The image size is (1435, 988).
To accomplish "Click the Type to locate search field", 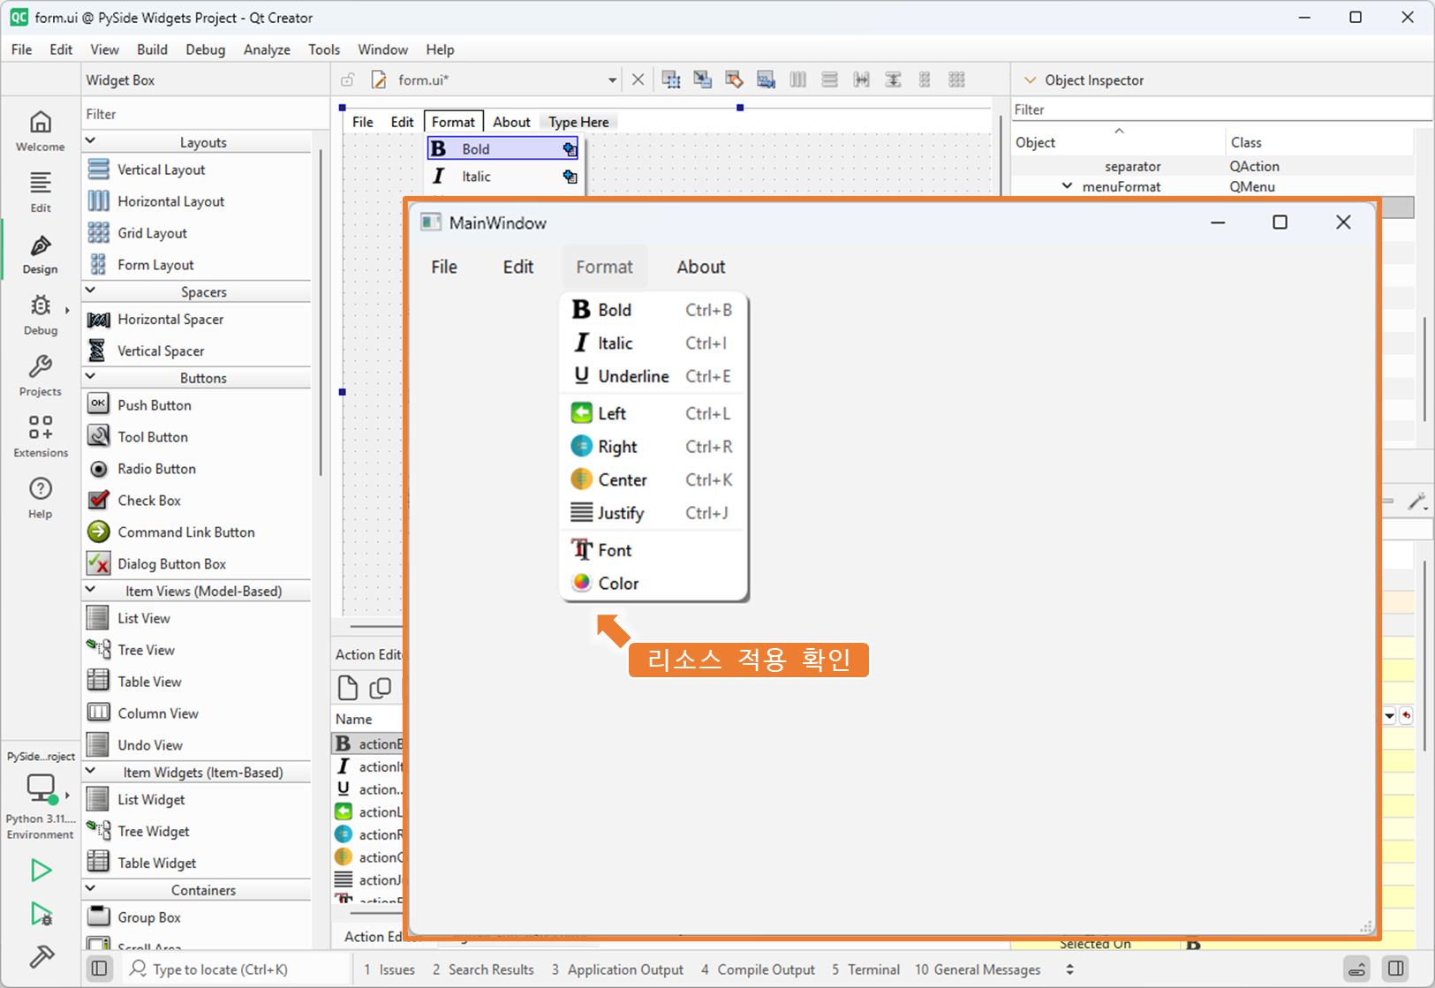I will [x=238, y=969].
